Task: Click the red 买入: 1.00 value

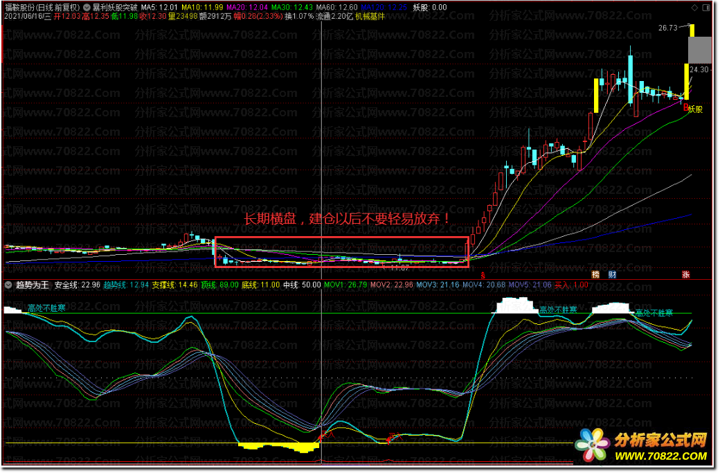Action: coord(571,285)
